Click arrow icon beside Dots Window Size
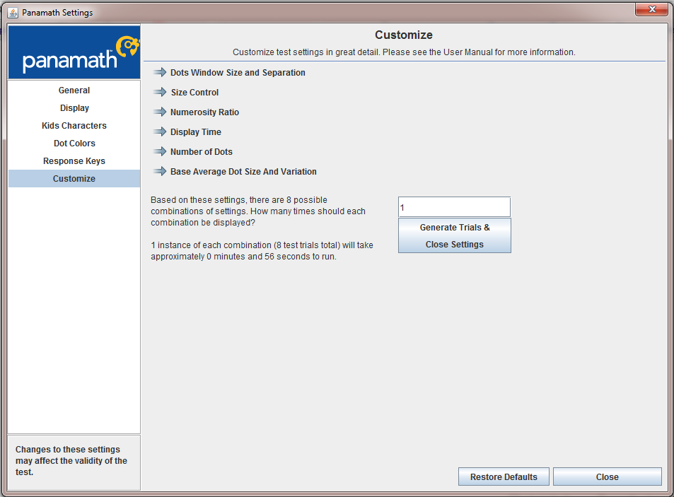The width and height of the screenshot is (674, 497). (x=160, y=72)
